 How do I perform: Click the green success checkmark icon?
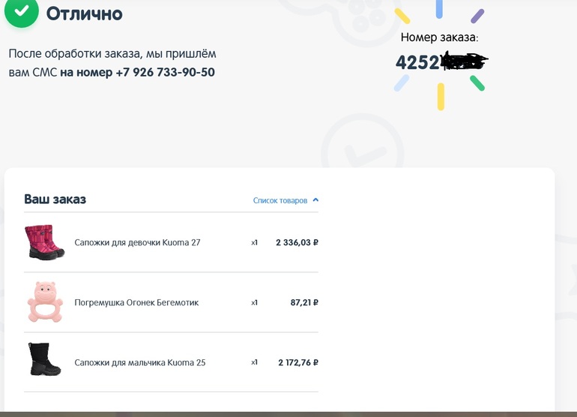coord(22,12)
